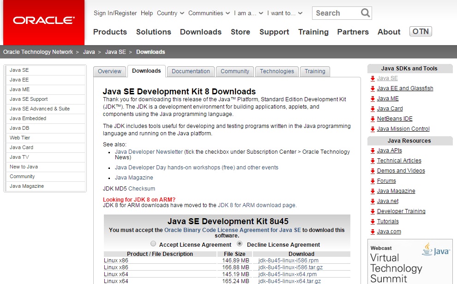The width and height of the screenshot is (457, 284).
Task: Expand the 'I want to...' dropdown
Action: [285, 13]
